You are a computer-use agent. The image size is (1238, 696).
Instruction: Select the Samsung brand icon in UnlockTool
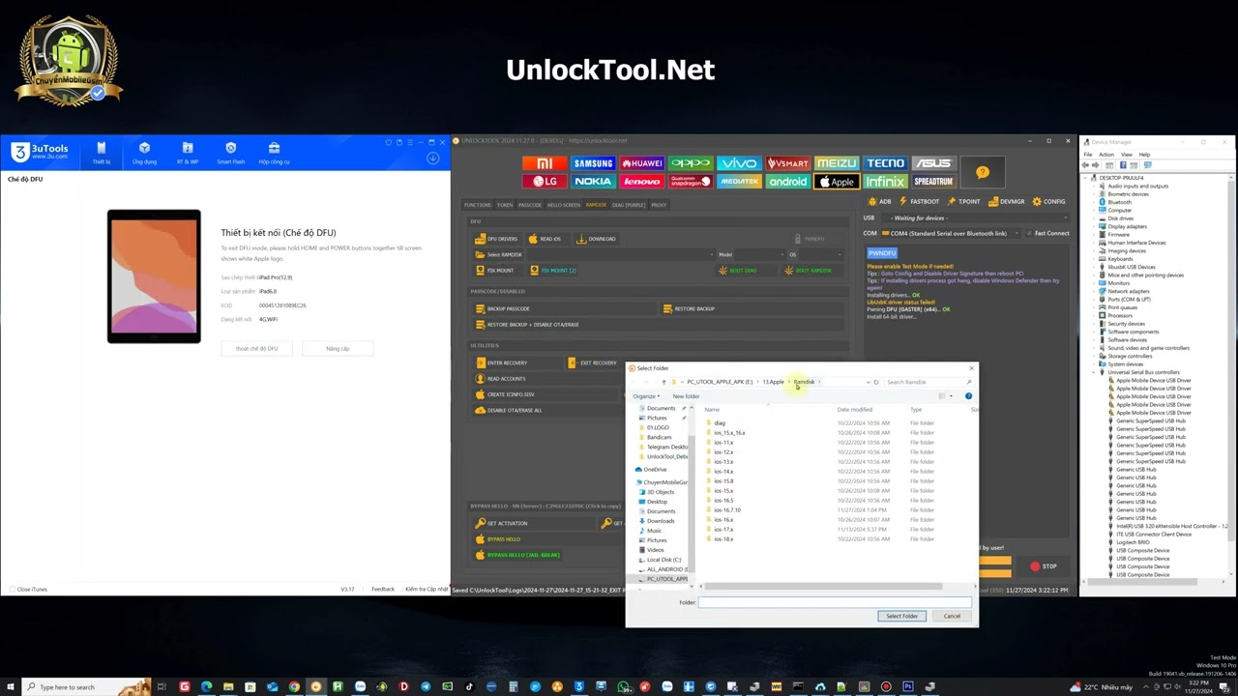[593, 163]
